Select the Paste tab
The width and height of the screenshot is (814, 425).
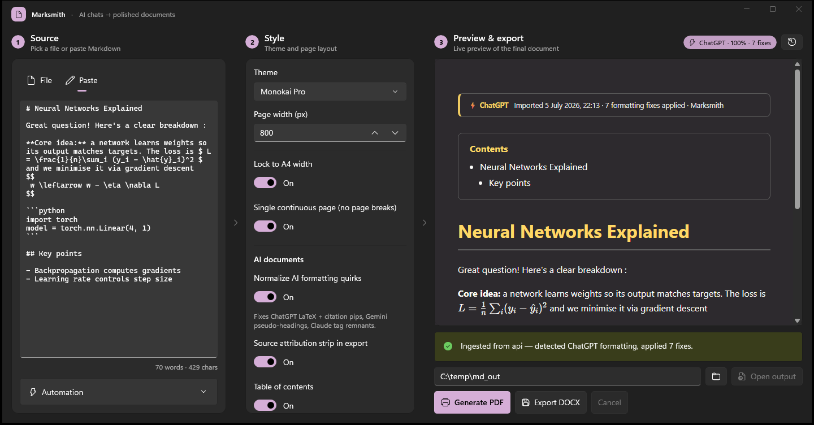coord(82,80)
